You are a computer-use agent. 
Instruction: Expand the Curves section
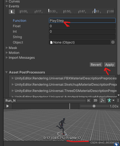7,1
